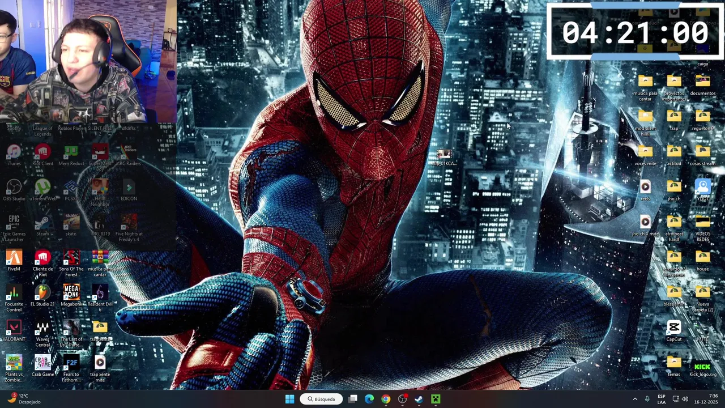
Task: Open Mem Reduct shortcut
Action: point(71,155)
